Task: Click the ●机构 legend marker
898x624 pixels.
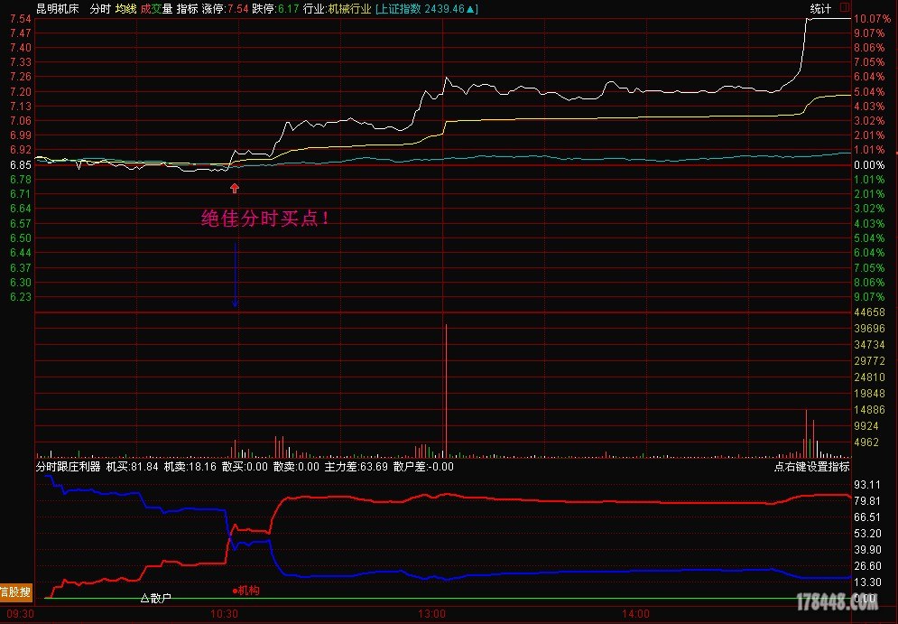Action: point(245,591)
